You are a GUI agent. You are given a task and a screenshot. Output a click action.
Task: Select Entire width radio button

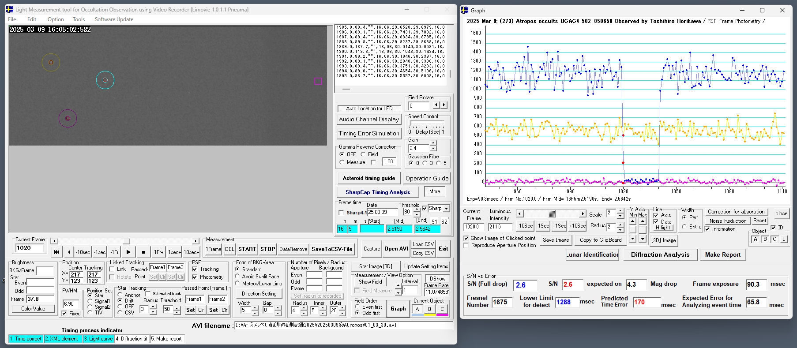pyautogui.click(x=684, y=227)
